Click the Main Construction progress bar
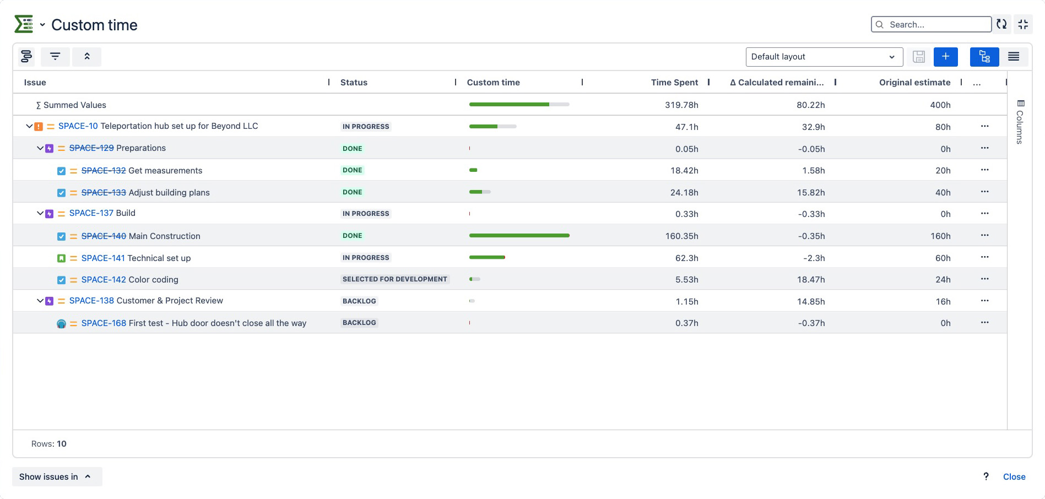The image size is (1045, 499). tap(519, 236)
